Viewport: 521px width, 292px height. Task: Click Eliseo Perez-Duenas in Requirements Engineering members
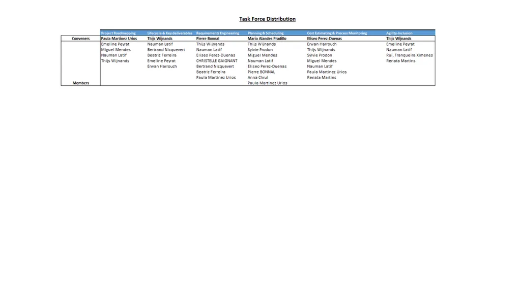216,55
